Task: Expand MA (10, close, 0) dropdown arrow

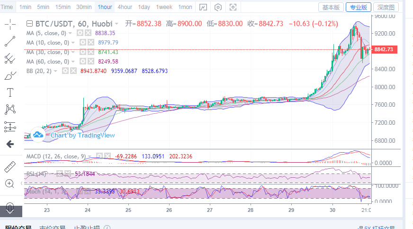Action: (x=73, y=43)
